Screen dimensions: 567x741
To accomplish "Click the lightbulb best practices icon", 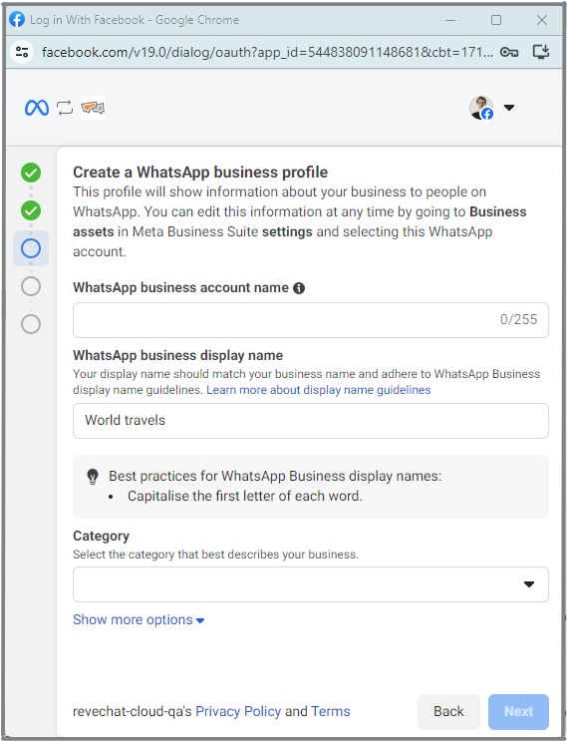I will tap(93, 477).
